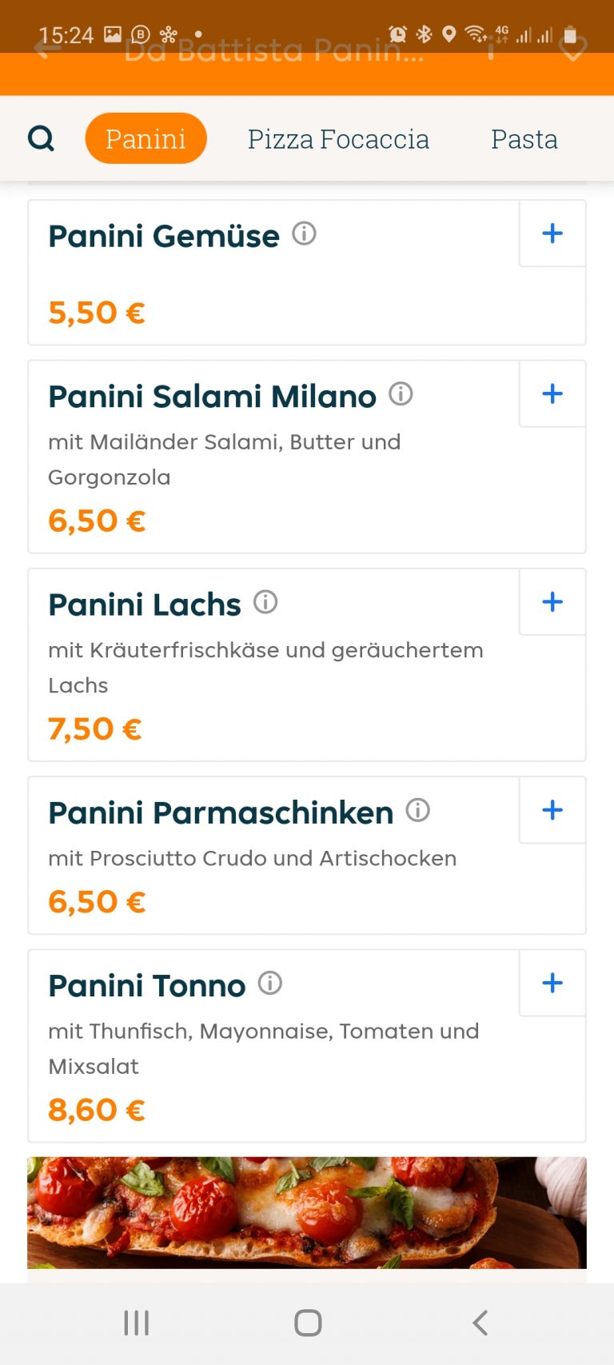Favorite restaurant with heart icon
Viewport: 614px width, 1365px height.
[x=572, y=50]
